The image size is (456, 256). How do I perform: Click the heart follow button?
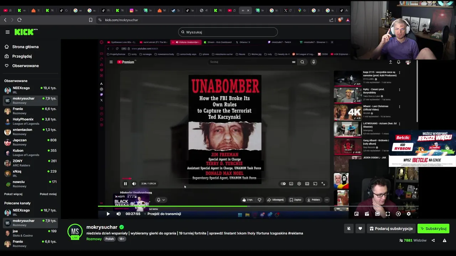click(x=360, y=229)
